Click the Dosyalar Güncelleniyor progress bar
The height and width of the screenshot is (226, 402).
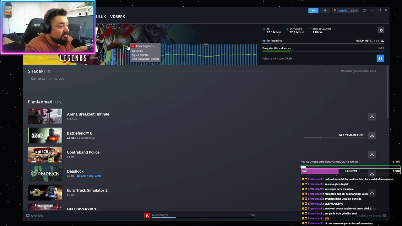[x=323, y=51]
